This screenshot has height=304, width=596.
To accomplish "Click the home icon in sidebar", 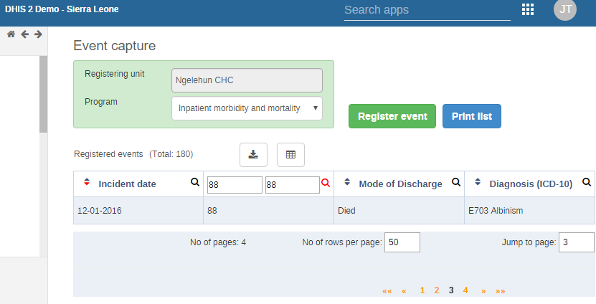I will coord(11,34).
